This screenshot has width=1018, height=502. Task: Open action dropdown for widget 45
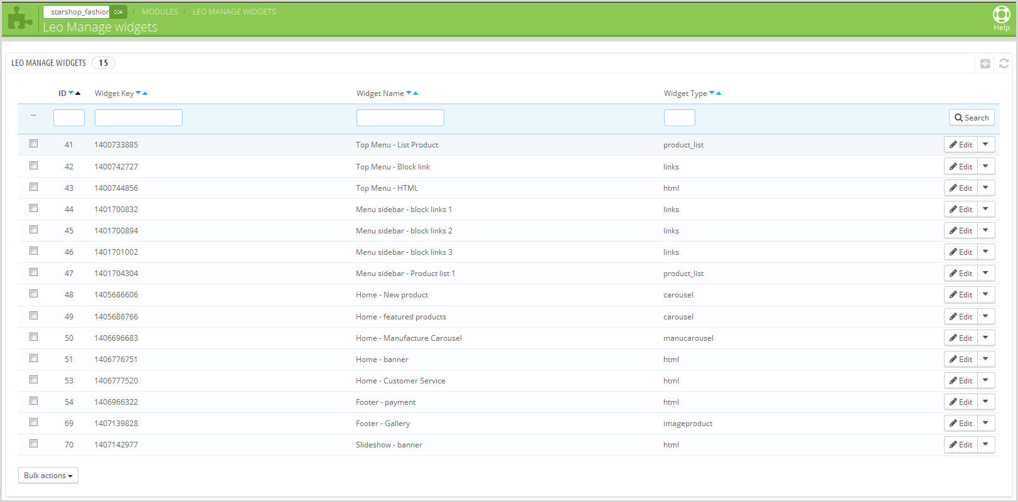(x=986, y=230)
